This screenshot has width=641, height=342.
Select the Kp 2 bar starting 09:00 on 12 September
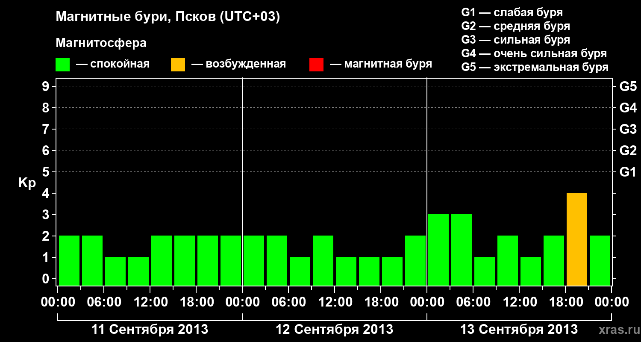[323, 261]
